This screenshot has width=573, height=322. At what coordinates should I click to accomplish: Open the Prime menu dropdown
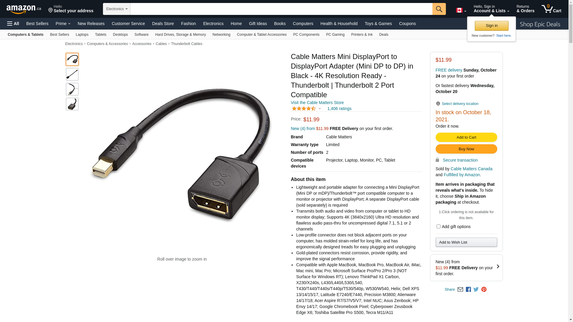click(63, 24)
